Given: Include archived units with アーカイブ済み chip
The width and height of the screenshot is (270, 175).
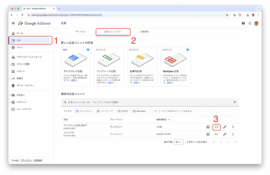Looking at the screenshot, I should point(173,111).
